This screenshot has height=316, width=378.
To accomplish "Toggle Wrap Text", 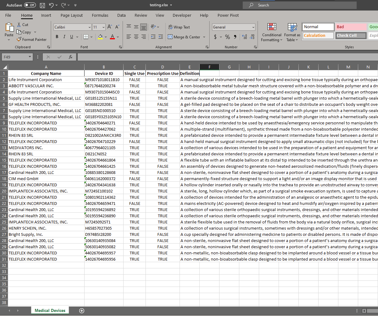I will pos(179,27).
